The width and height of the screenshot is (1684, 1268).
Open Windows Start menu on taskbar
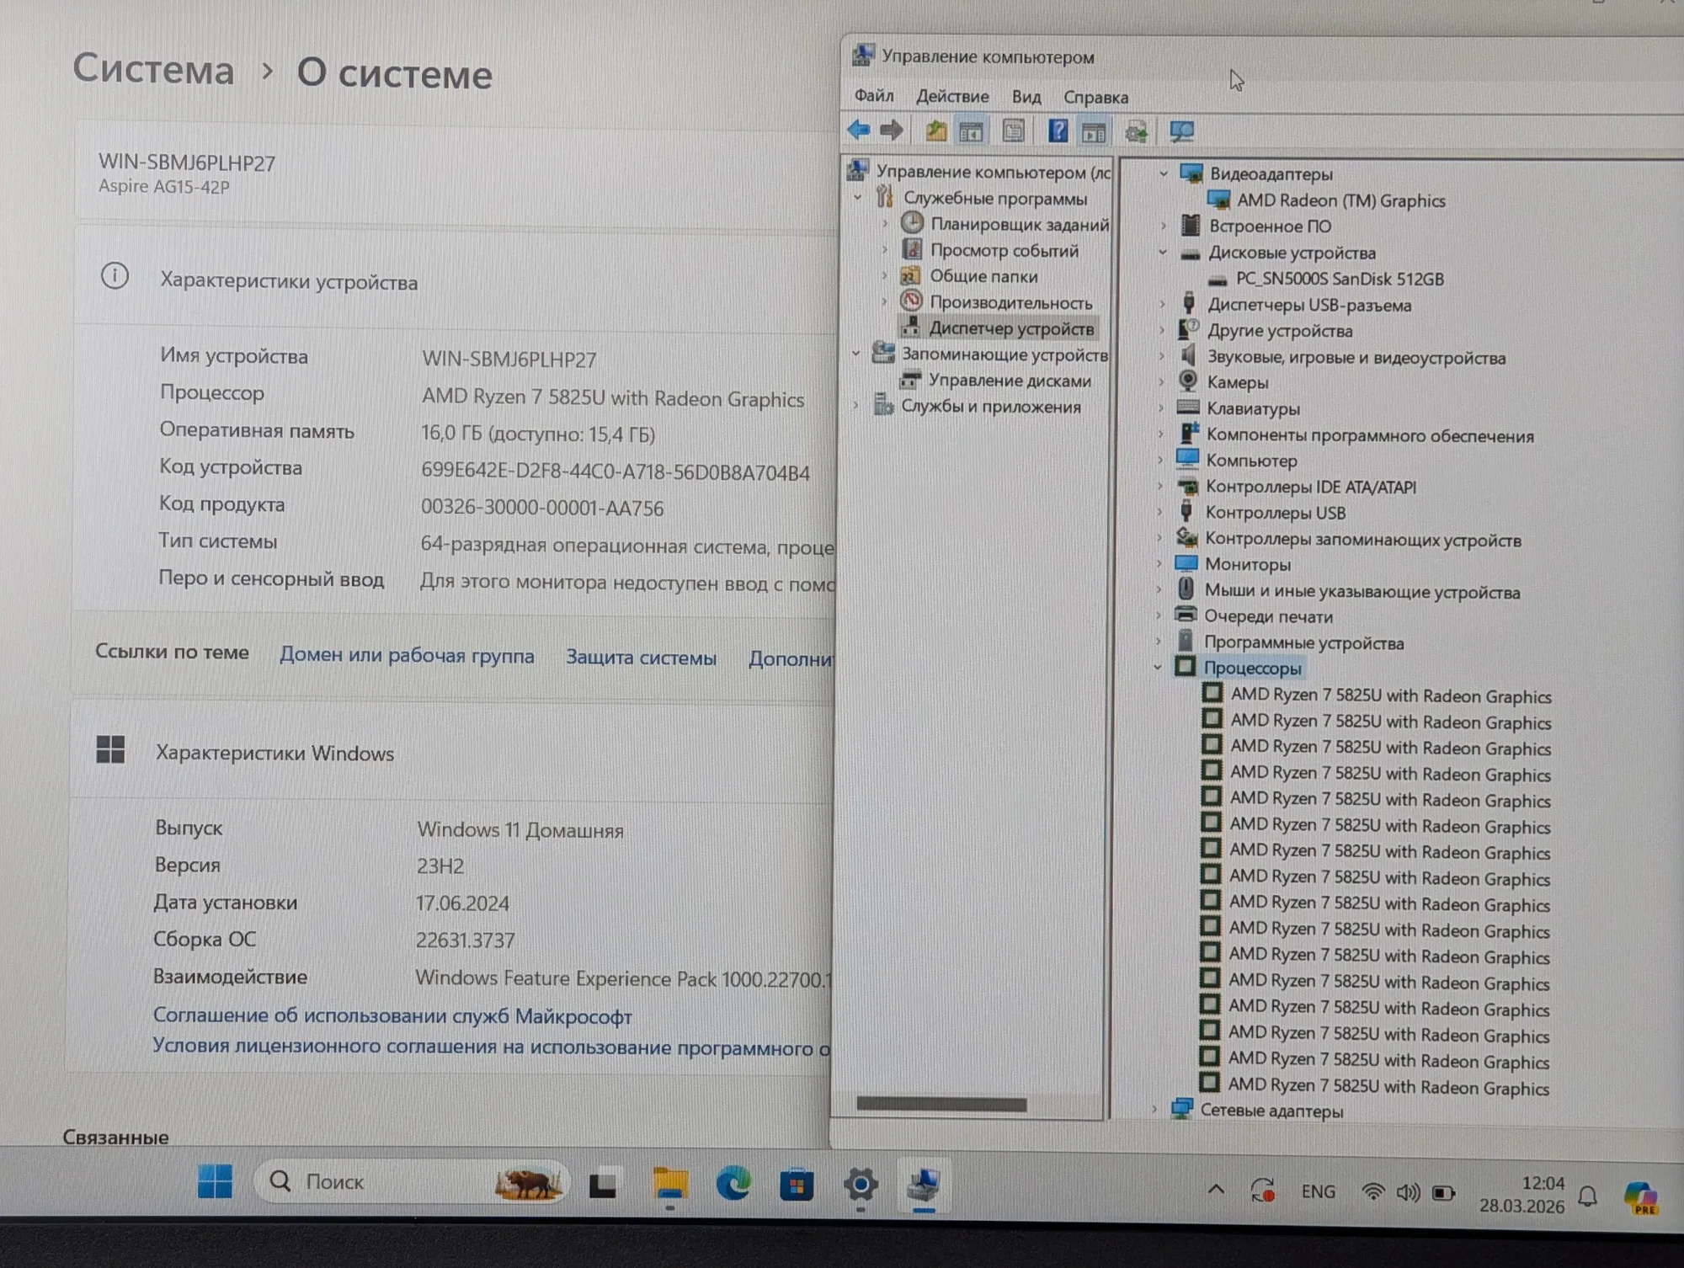(215, 1181)
